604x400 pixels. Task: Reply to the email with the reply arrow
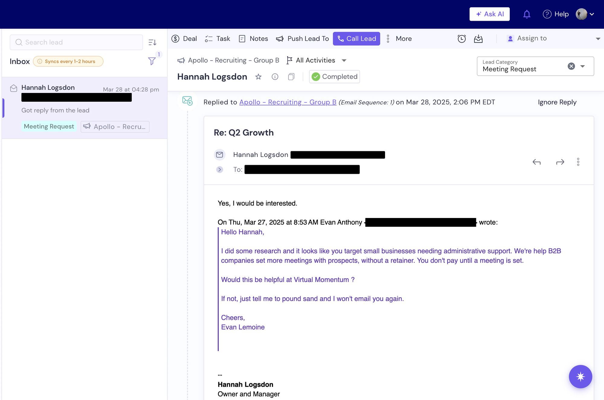click(x=537, y=162)
